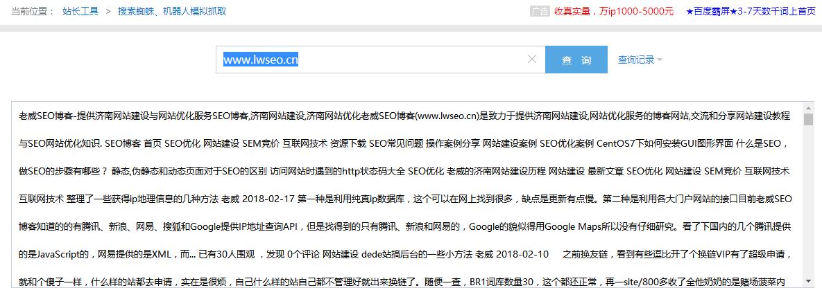
Task: Click the first line of crawled text
Action: [x=402, y=115]
